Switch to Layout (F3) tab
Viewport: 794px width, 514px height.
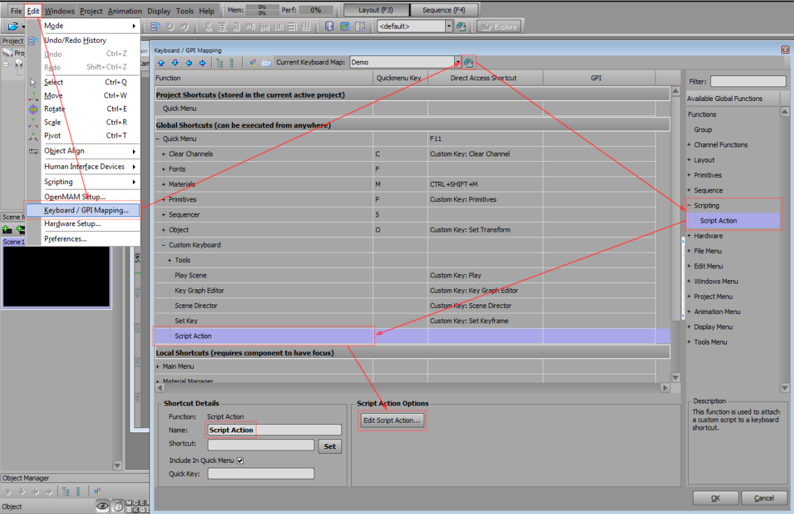[x=376, y=10]
